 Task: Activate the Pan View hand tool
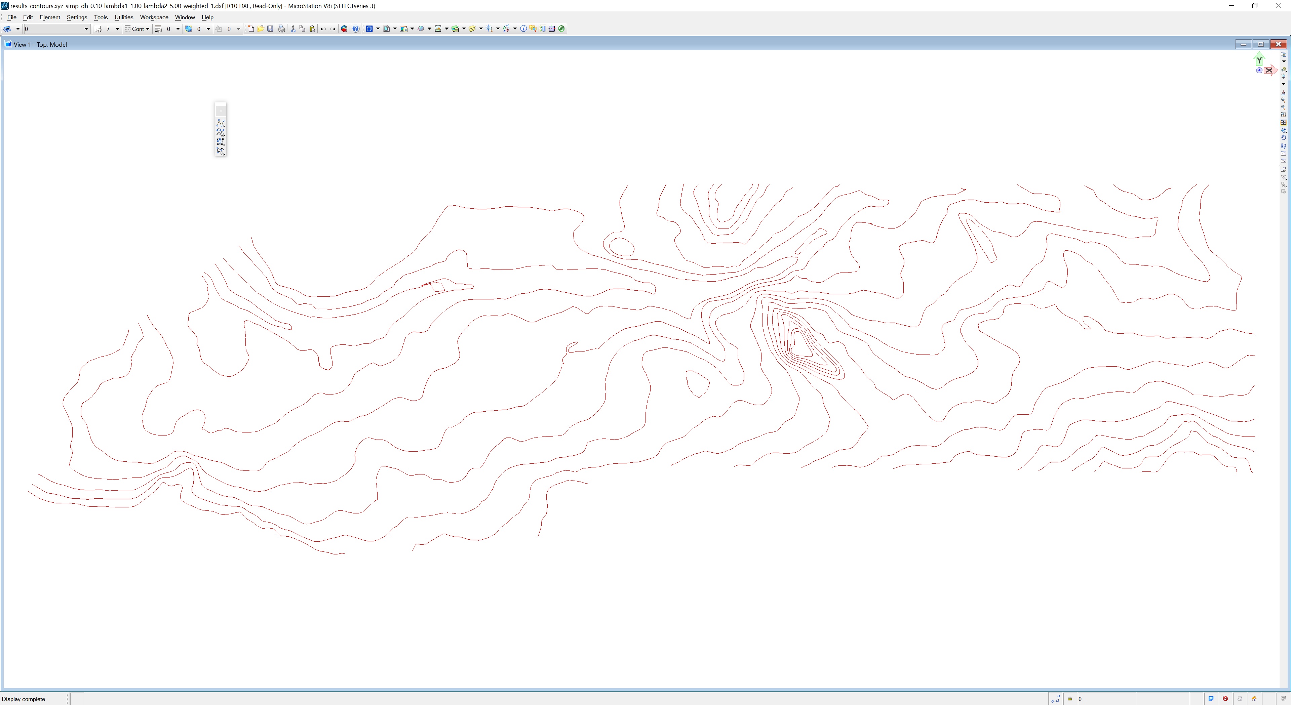point(1283,138)
